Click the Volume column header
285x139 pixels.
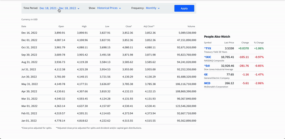[191, 27]
